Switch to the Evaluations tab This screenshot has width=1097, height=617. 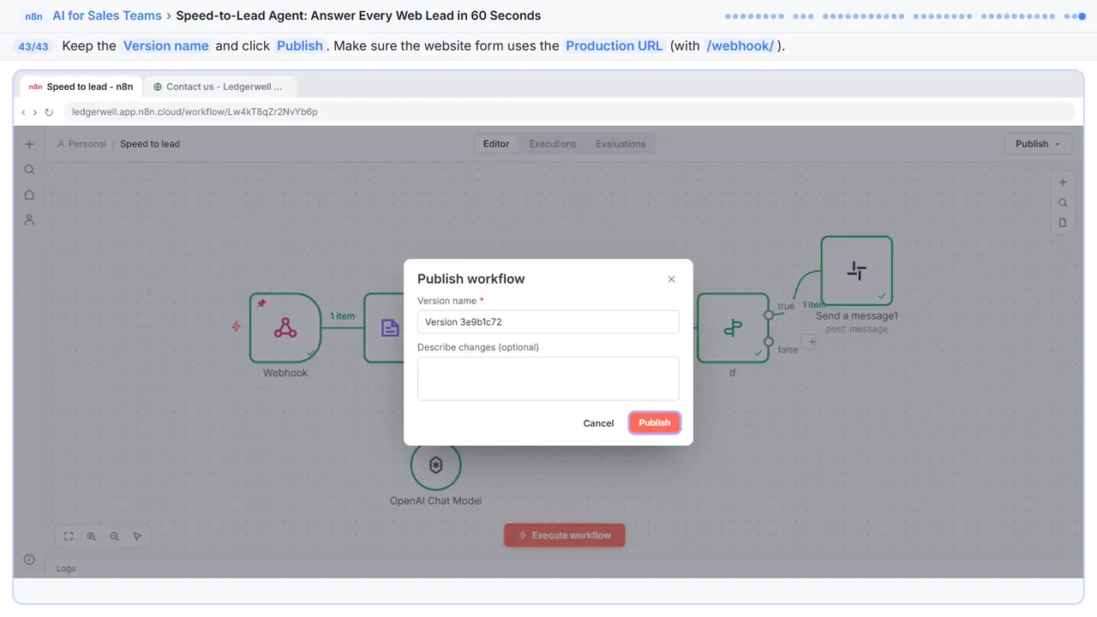point(620,144)
